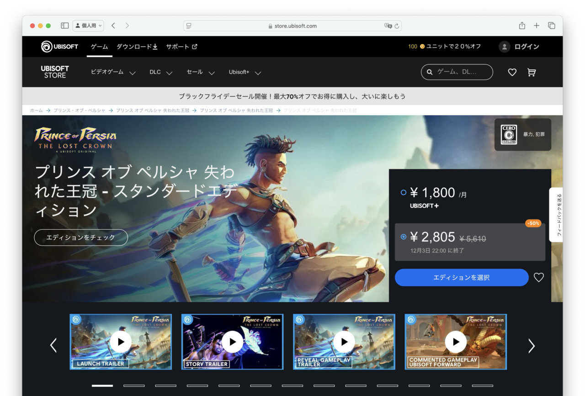Screen dimensions: 585x396
Task: Expand the DLC menu
Action: coord(161,72)
